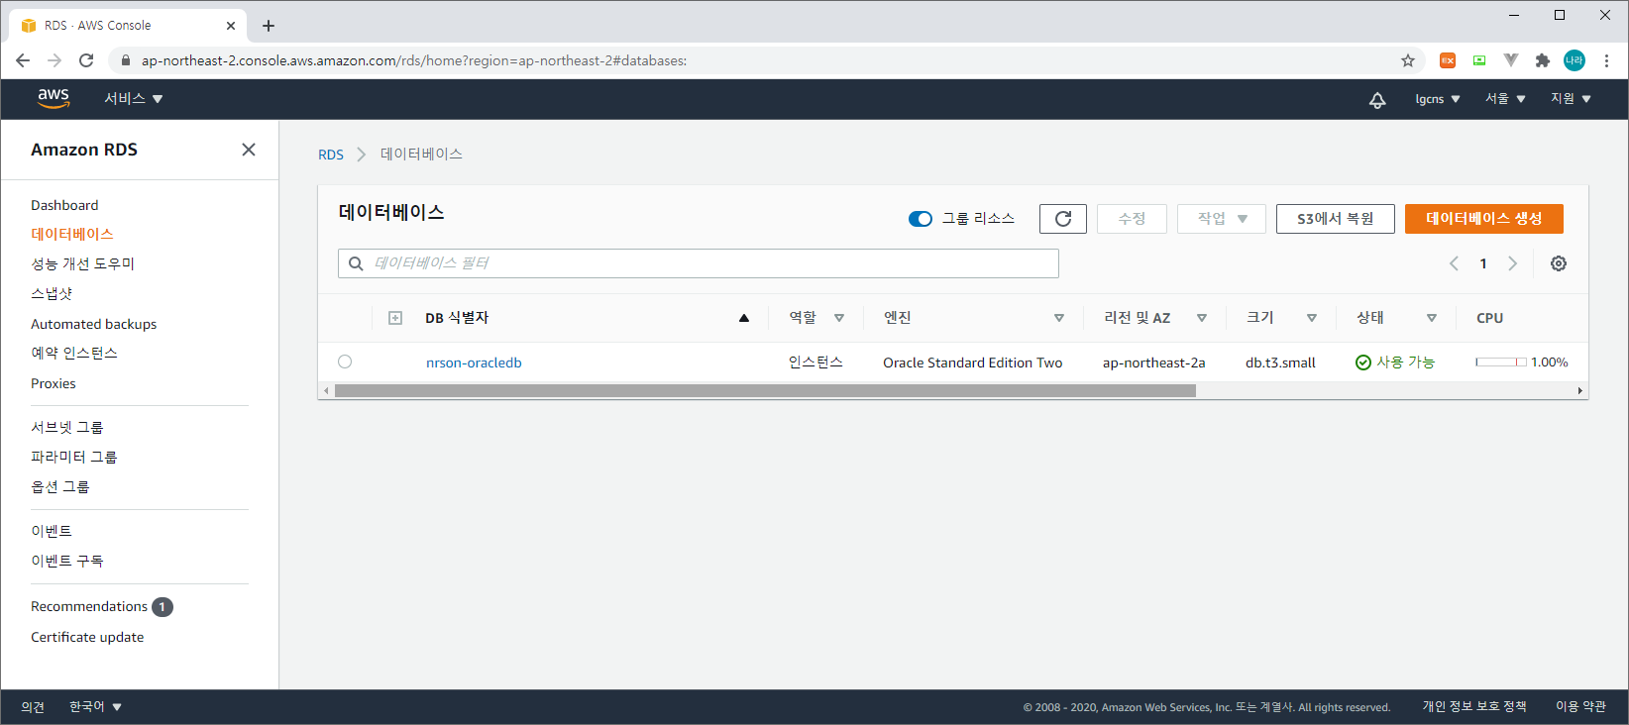1629x725 pixels.
Task: Open Certificate update in sidebar
Action: click(87, 637)
